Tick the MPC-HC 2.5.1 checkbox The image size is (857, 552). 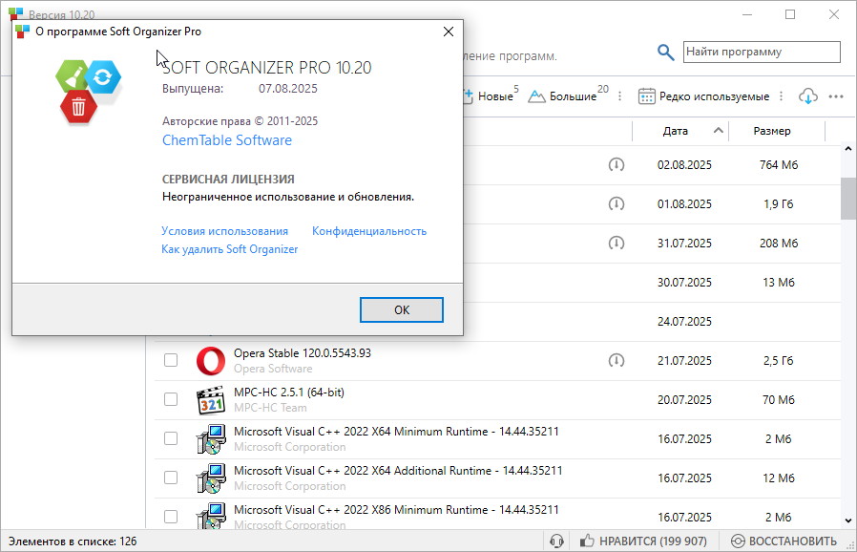pyautogui.click(x=171, y=399)
